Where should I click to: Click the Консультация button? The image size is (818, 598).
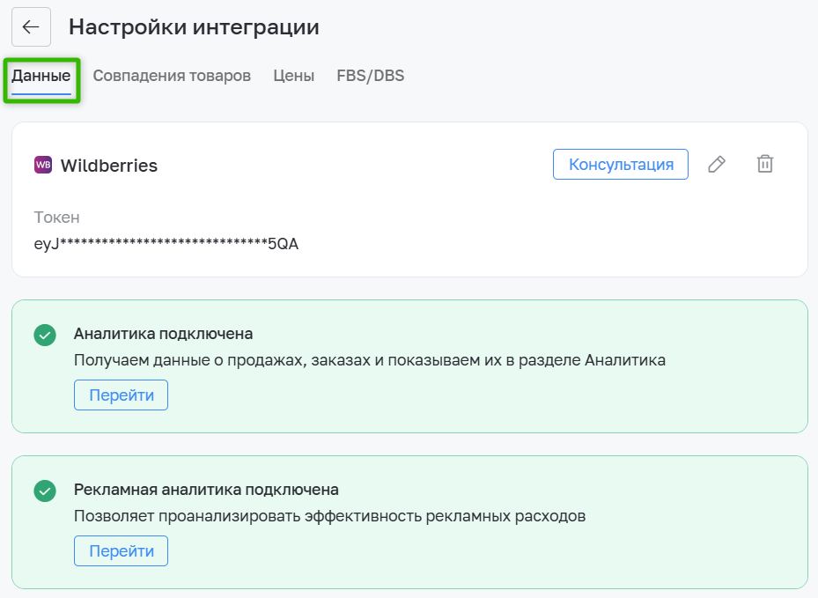[x=621, y=165]
